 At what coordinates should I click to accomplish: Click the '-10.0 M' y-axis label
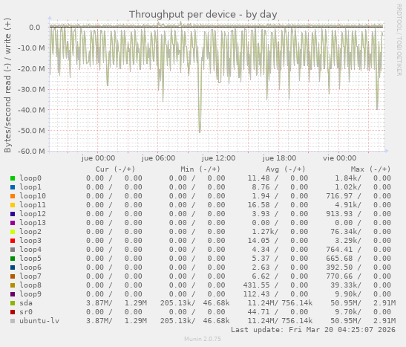tap(31, 48)
